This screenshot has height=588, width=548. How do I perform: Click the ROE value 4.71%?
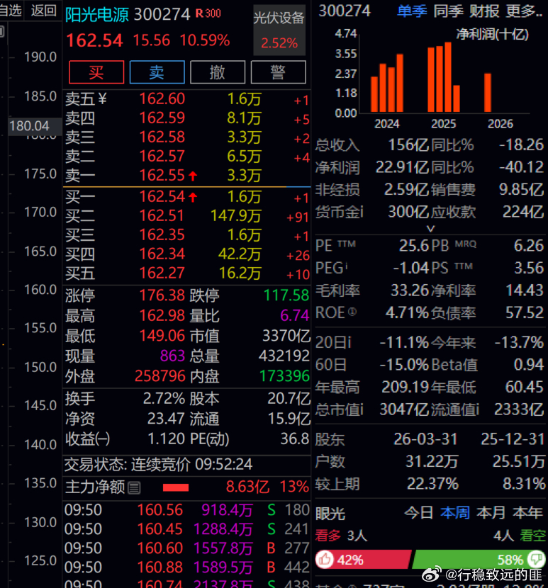click(x=407, y=312)
